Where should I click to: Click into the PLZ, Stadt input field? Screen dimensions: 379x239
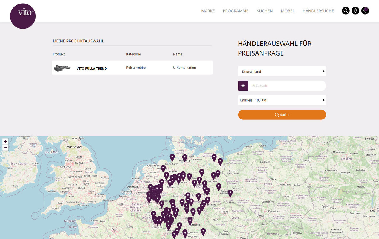click(x=287, y=85)
